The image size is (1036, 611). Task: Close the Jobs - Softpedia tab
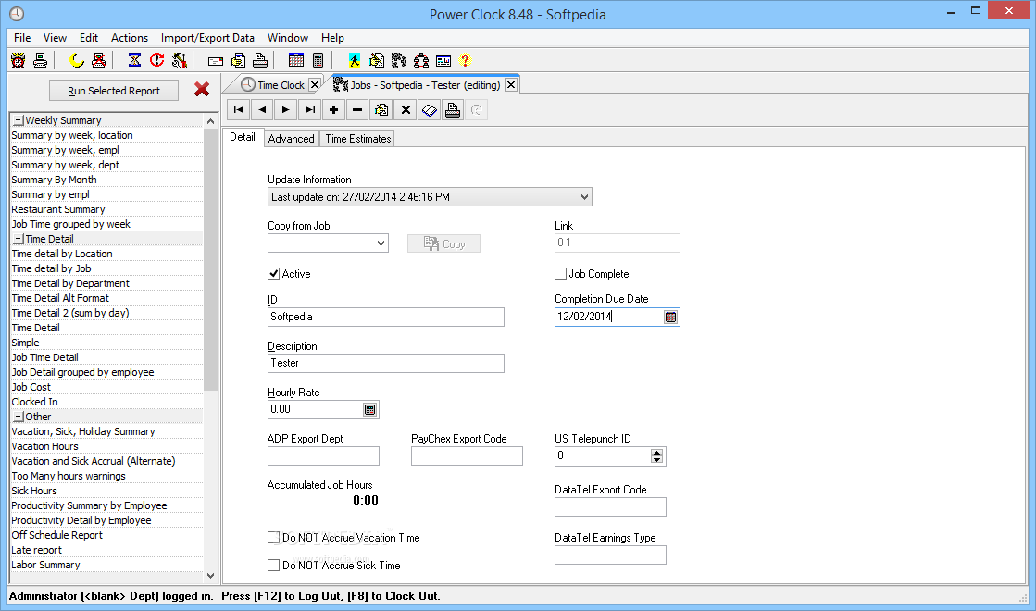click(511, 84)
